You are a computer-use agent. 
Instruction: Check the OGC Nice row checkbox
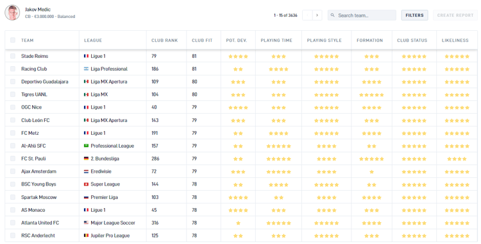click(13, 107)
